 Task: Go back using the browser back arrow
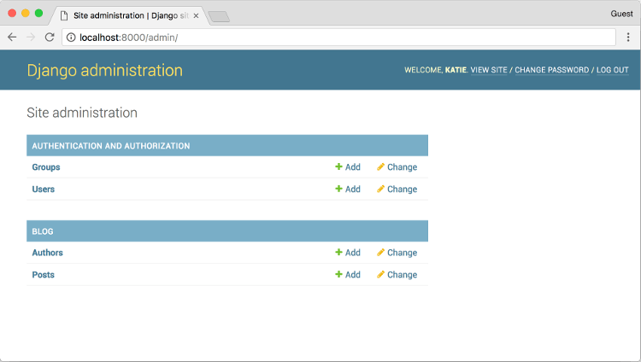pyautogui.click(x=12, y=38)
